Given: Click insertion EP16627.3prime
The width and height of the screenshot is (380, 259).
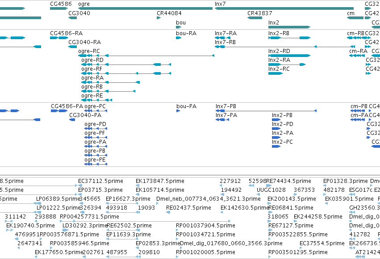Looking at the screenshot, I should 122,203.
